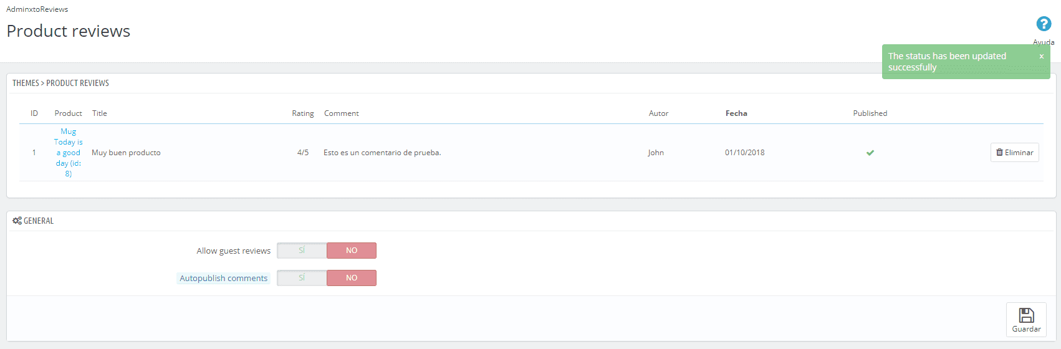Click the Autopublish comments label

(223, 279)
